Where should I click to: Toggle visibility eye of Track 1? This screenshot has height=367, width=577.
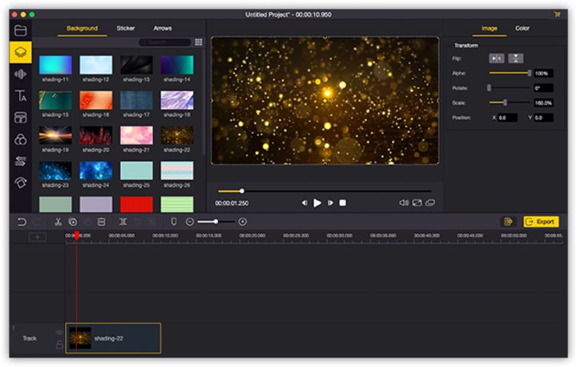tap(59, 333)
